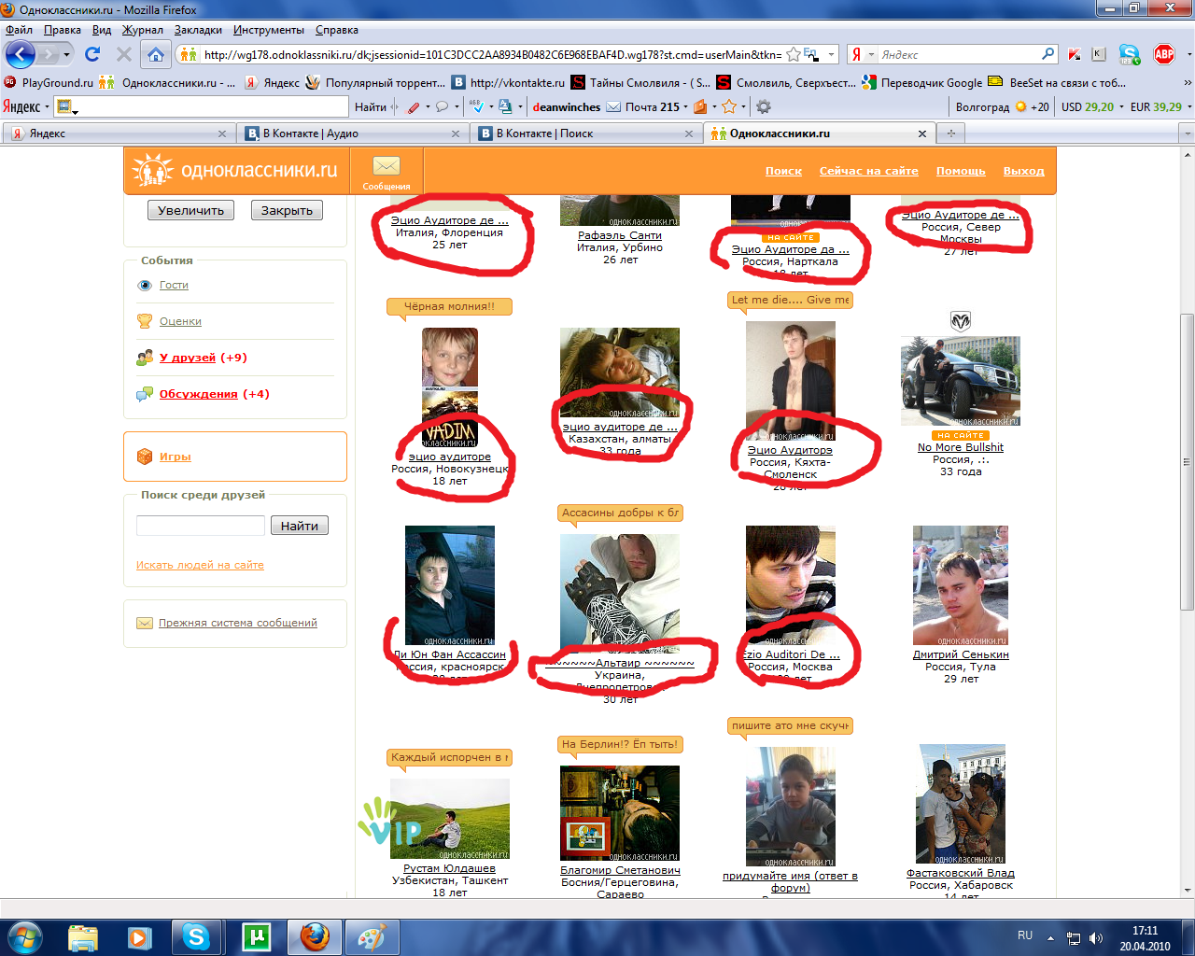Click the Skype toolbar extension icon
The image size is (1195, 956).
point(1130,54)
